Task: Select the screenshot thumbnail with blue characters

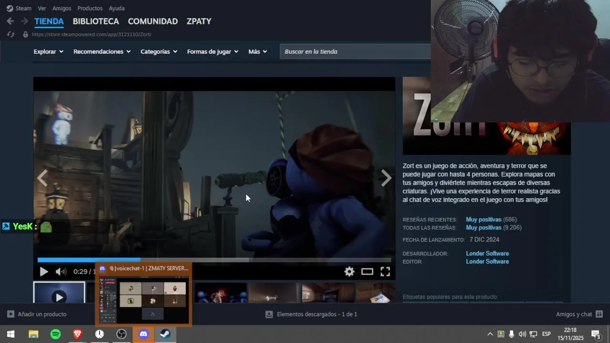Action: pyautogui.click(x=221, y=293)
